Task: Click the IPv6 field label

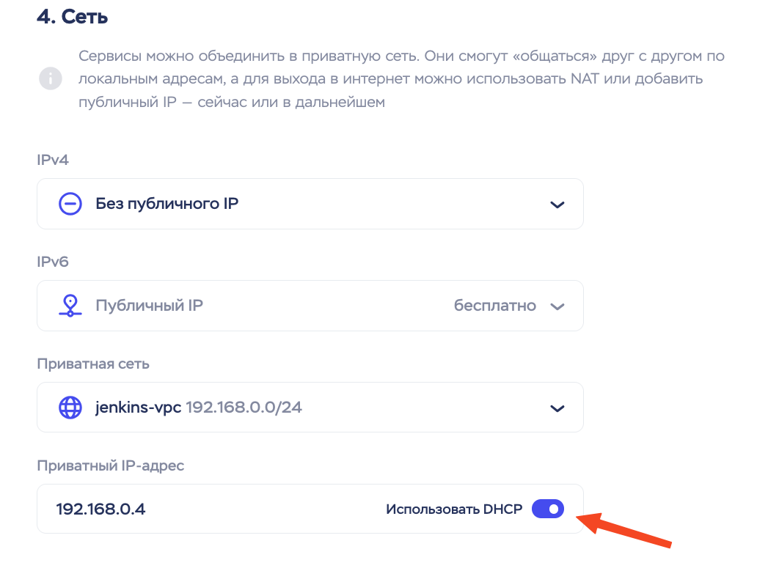Action: tap(53, 262)
